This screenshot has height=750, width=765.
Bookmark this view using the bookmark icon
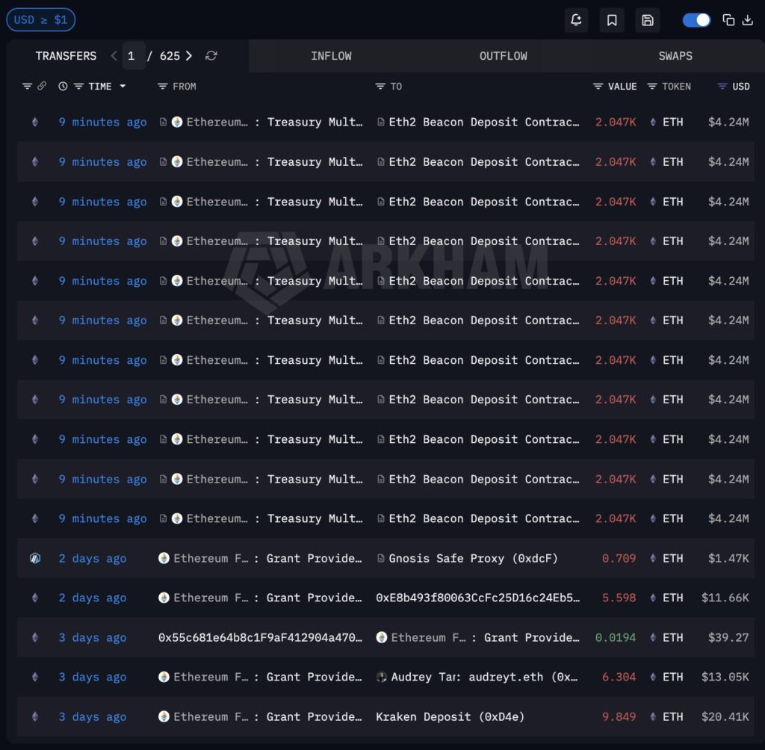[x=612, y=19]
